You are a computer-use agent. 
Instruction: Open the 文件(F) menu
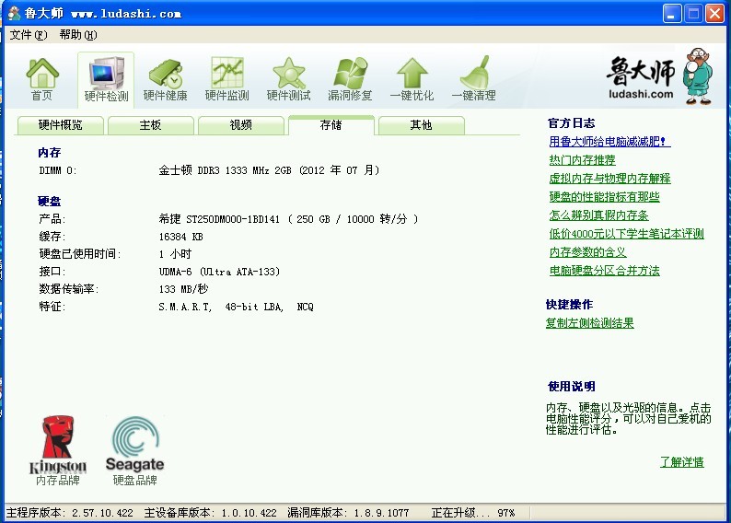[28, 35]
